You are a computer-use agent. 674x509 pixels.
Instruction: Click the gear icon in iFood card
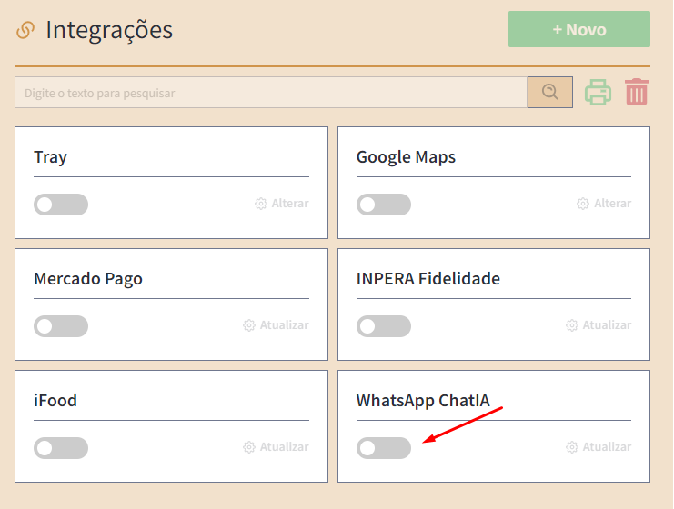tap(249, 447)
